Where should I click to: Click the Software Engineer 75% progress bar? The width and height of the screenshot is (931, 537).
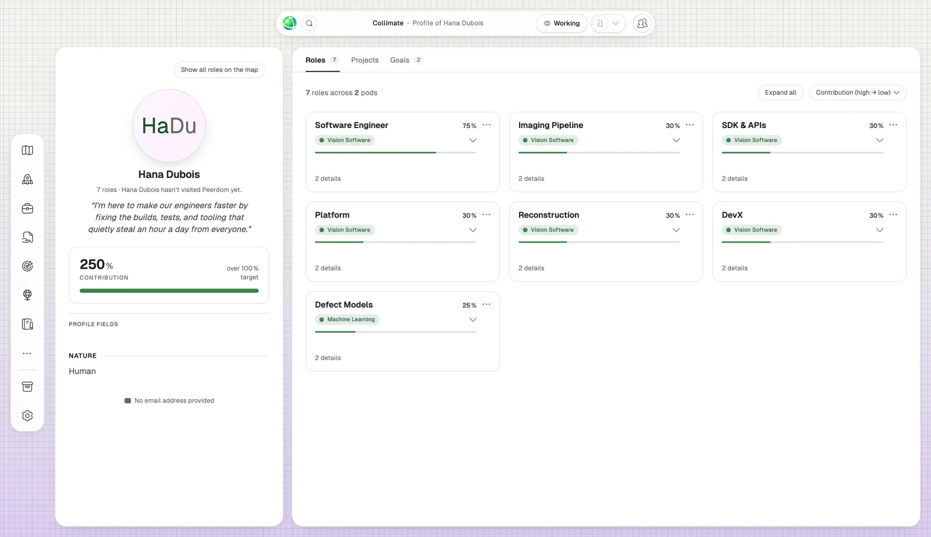point(396,152)
